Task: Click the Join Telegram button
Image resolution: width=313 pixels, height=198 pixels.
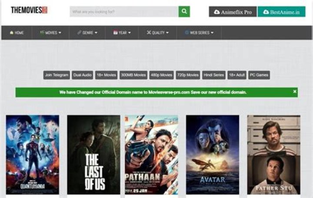Action: [57, 75]
